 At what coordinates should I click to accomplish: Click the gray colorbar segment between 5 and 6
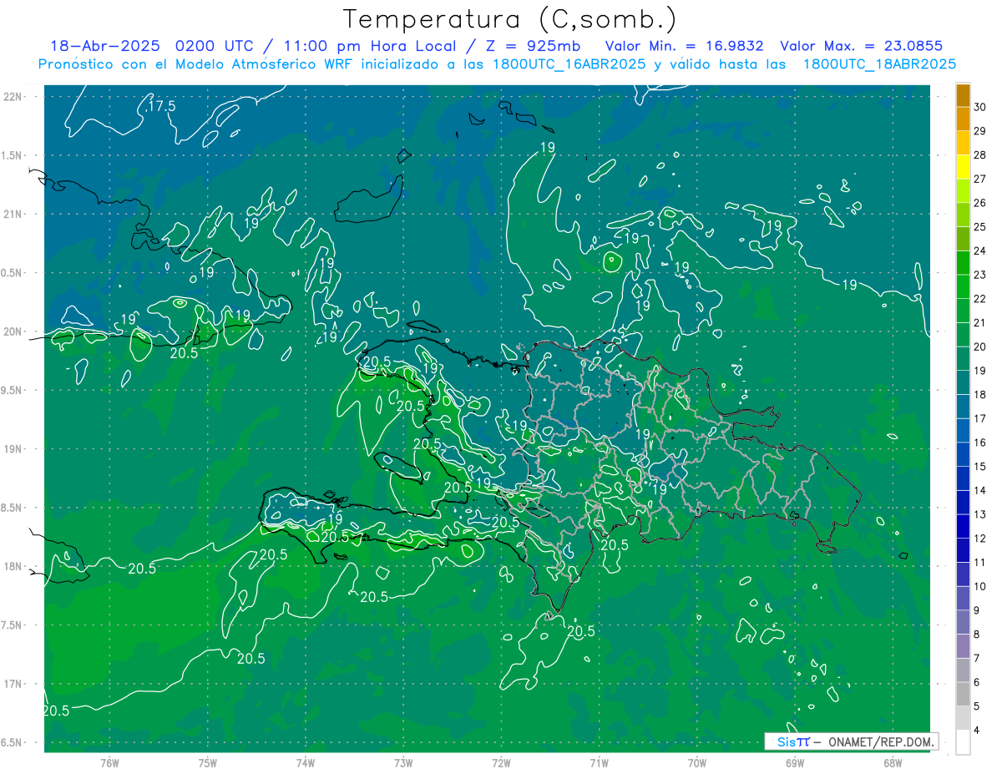(x=963, y=694)
